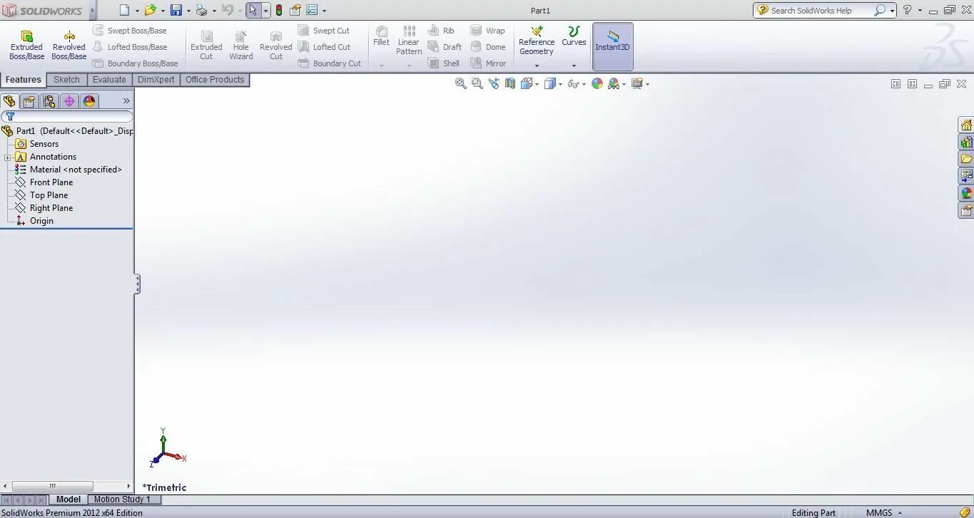The height and width of the screenshot is (518, 974).
Task: Open the Hide/Show Items glasses icon
Action: pyautogui.click(x=574, y=83)
